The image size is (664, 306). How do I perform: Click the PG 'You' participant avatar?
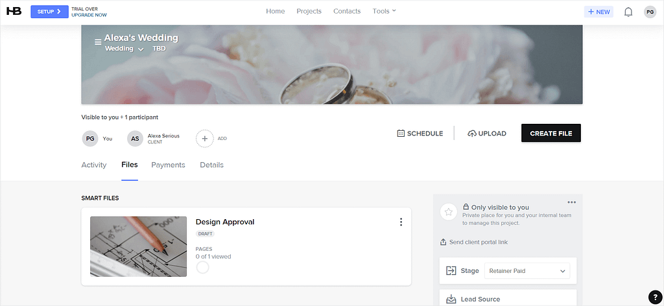(x=89, y=138)
